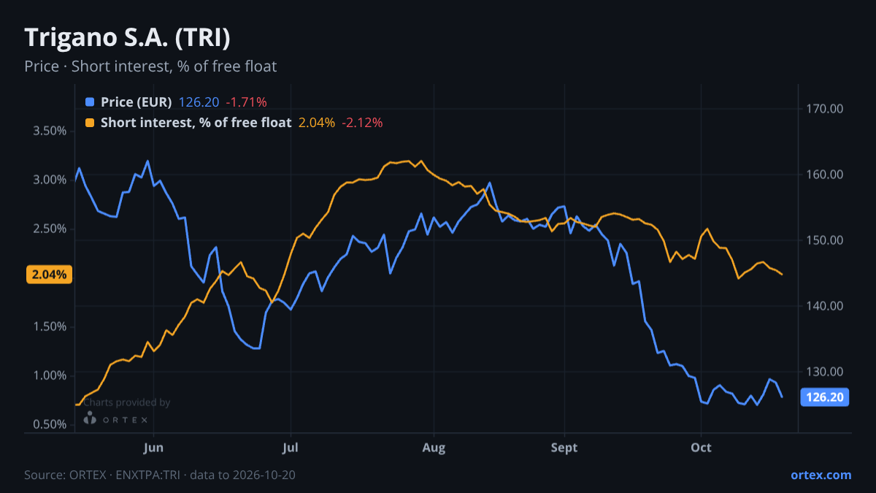Click the Oct x-axis label
Viewport: 876px width, 493px height.
point(701,447)
